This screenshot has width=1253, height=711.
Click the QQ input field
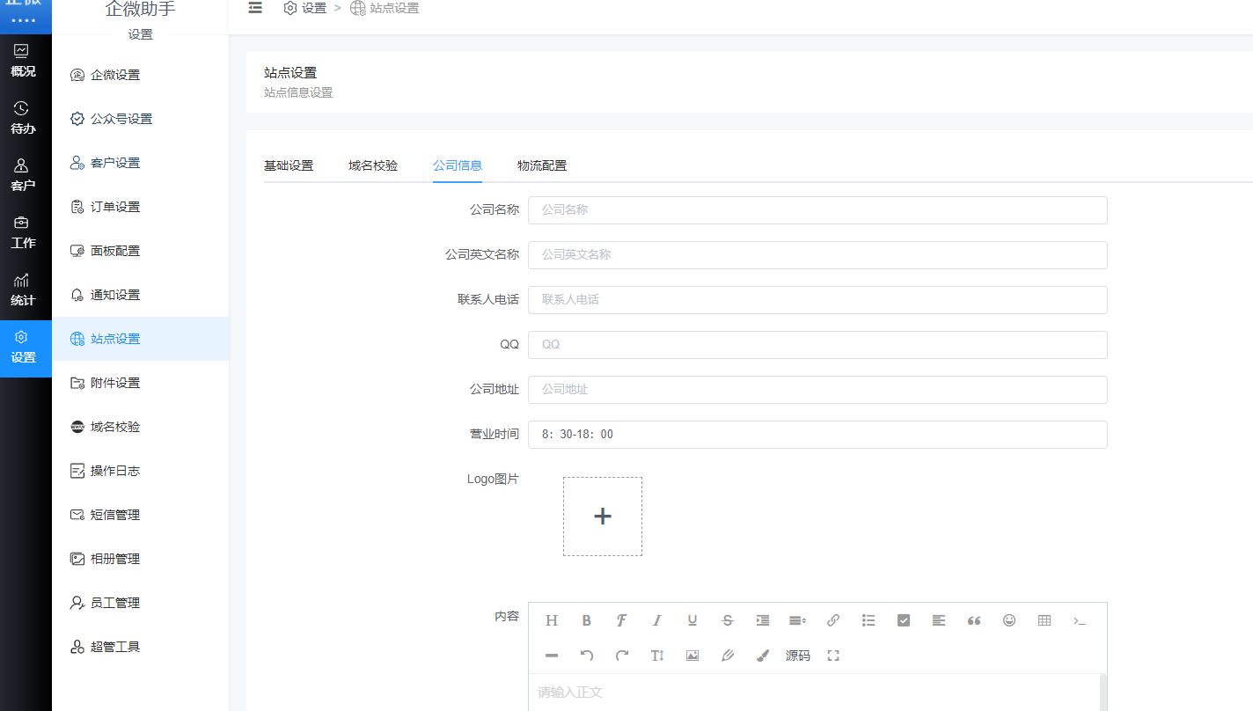[x=817, y=345]
